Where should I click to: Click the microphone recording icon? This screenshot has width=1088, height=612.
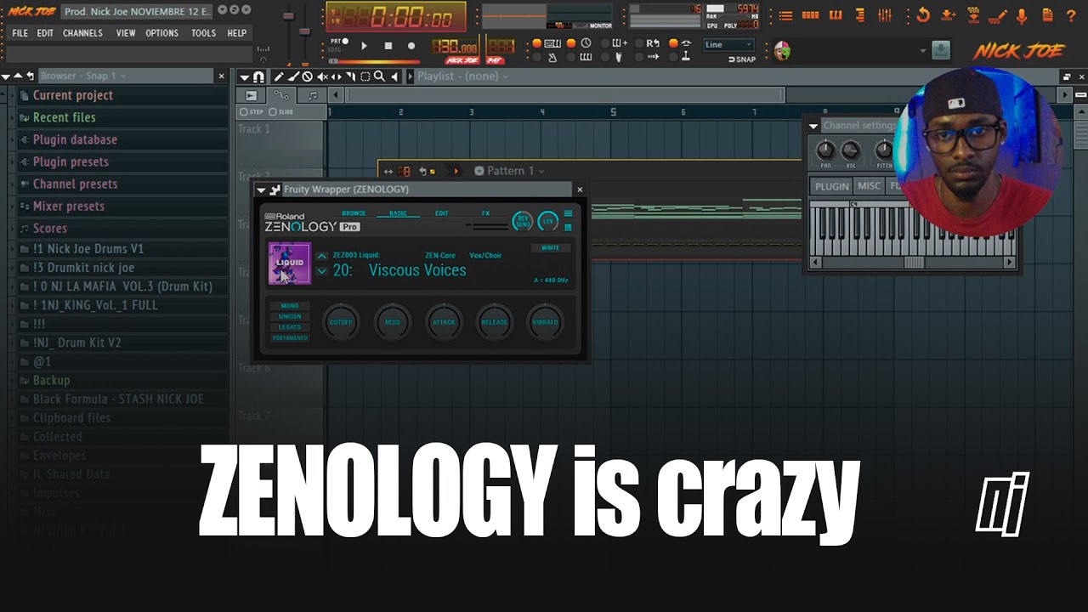[x=1022, y=15]
